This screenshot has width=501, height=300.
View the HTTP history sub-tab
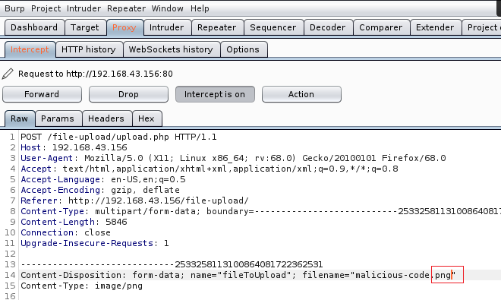point(89,49)
